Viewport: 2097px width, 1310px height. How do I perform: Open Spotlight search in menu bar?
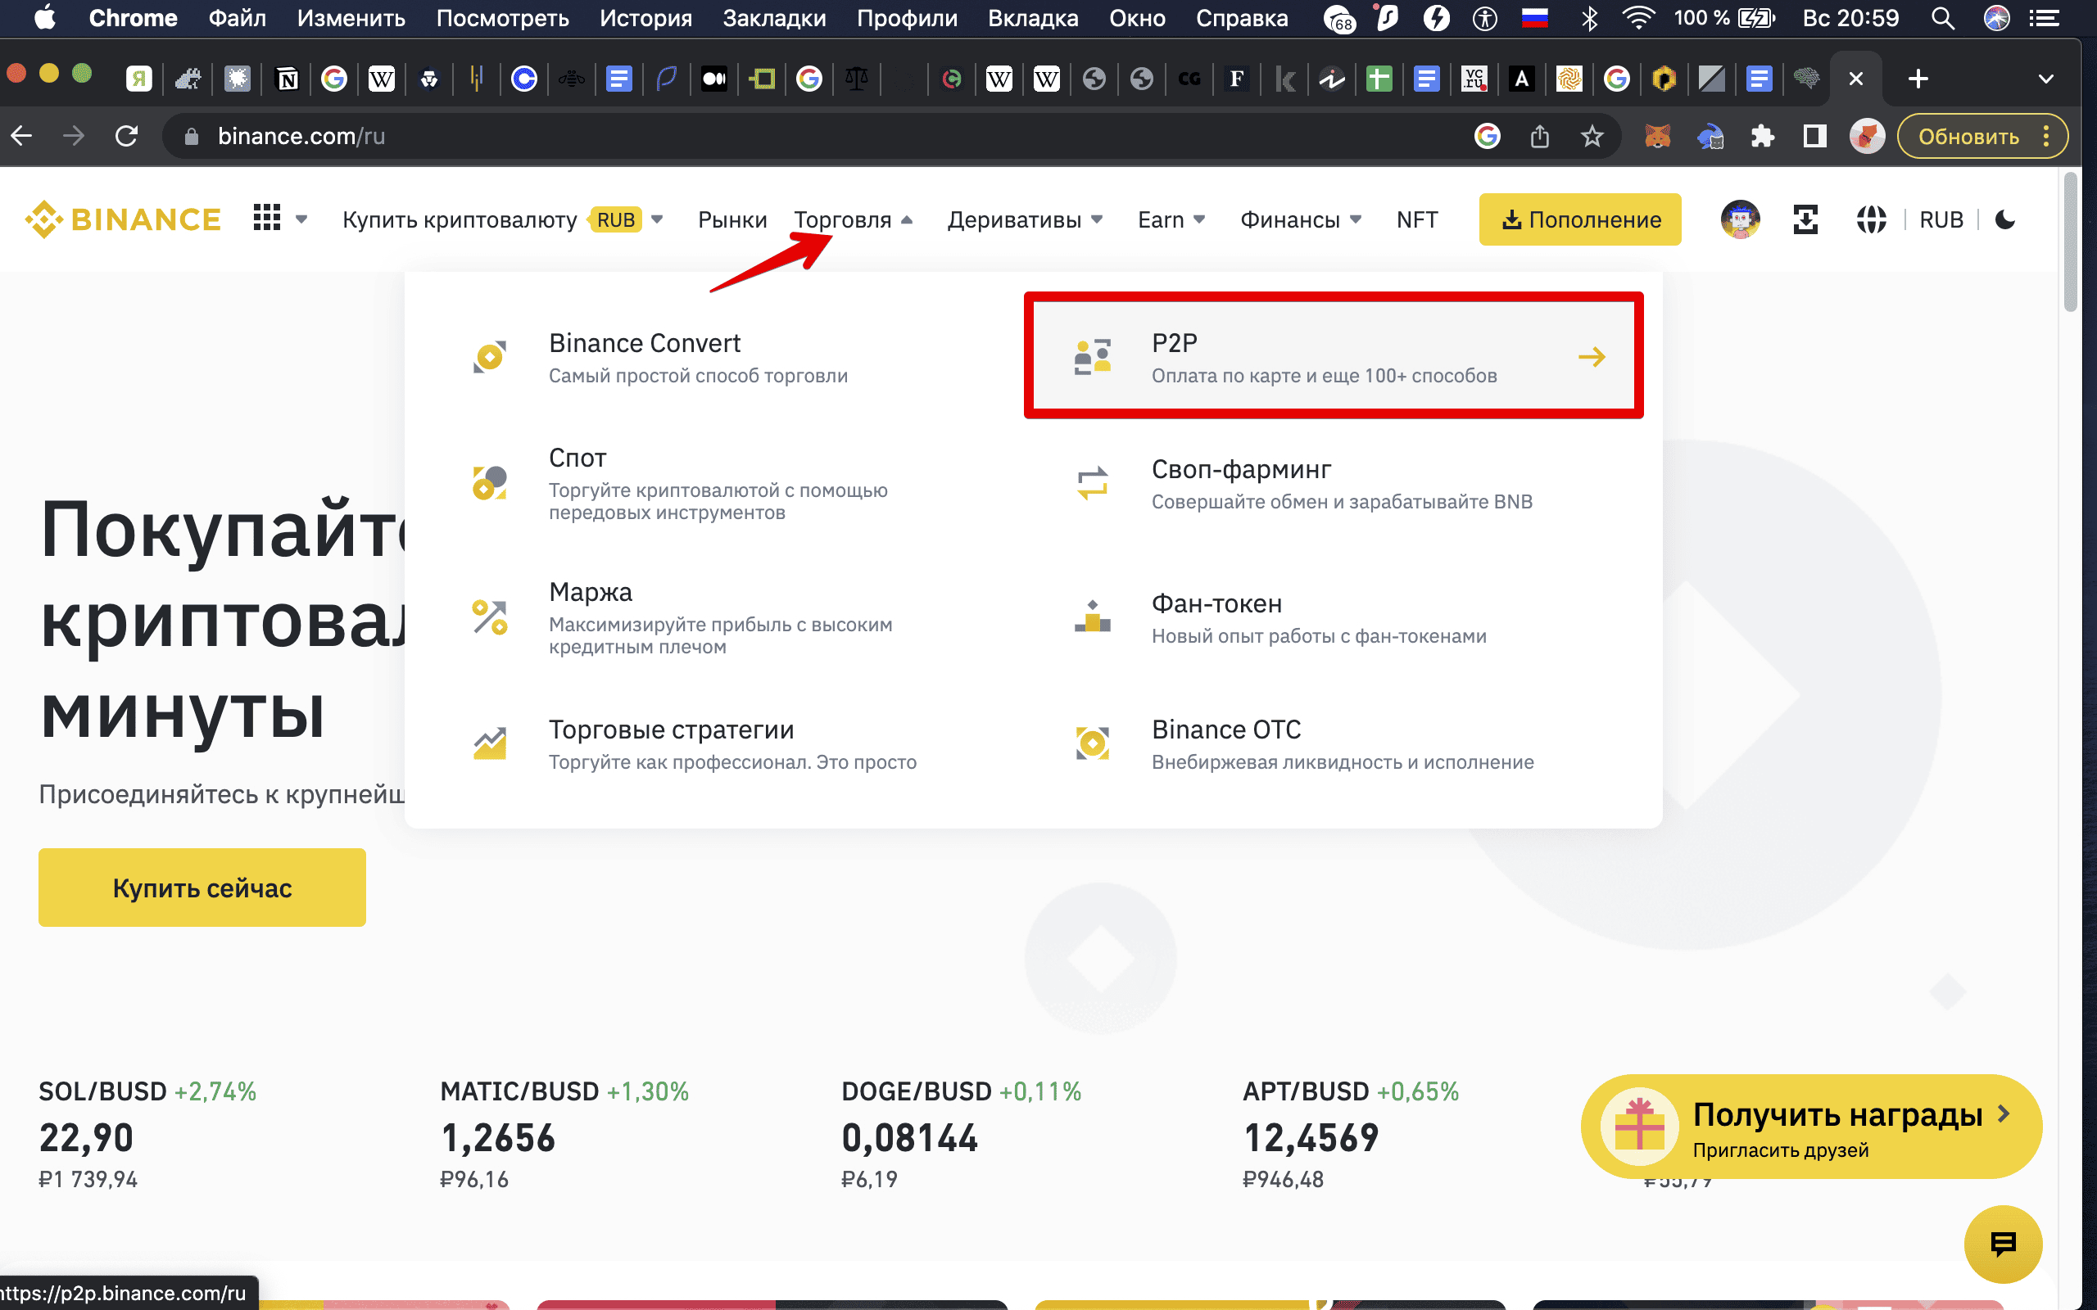coord(1942,18)
